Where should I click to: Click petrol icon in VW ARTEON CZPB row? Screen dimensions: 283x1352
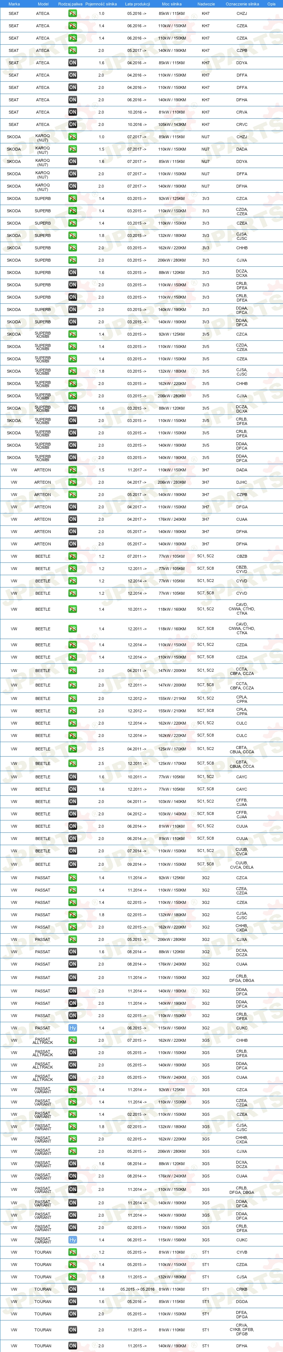coord(73,495)
